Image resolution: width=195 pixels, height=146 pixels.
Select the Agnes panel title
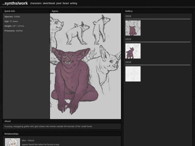(55, 11)
